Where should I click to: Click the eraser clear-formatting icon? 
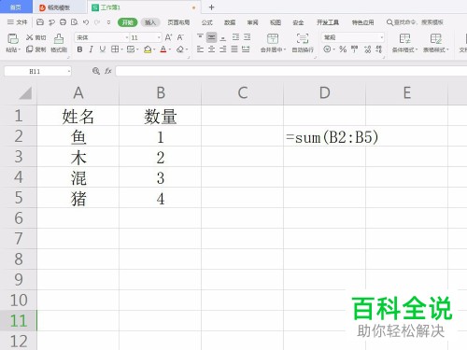click(x=180, y=49)
